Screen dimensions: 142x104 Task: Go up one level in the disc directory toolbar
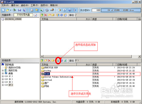click(x=42, y=15)
